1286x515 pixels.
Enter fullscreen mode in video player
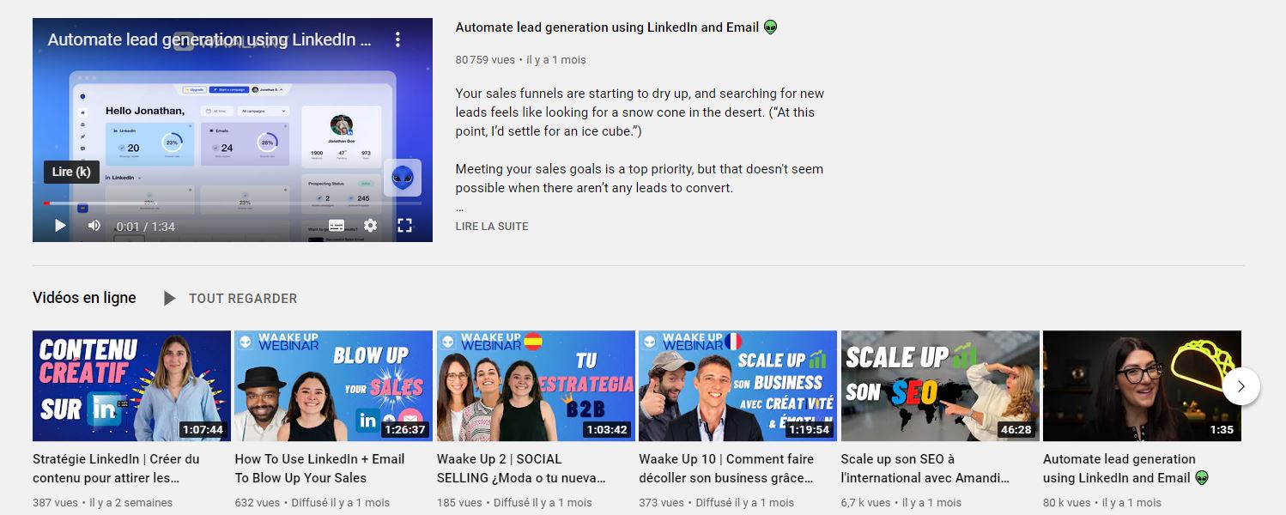[404, 225]
